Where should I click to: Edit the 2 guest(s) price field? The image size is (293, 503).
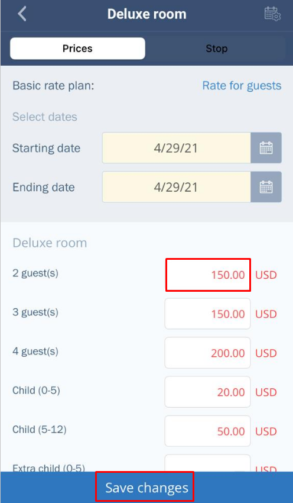click(208, 275)
